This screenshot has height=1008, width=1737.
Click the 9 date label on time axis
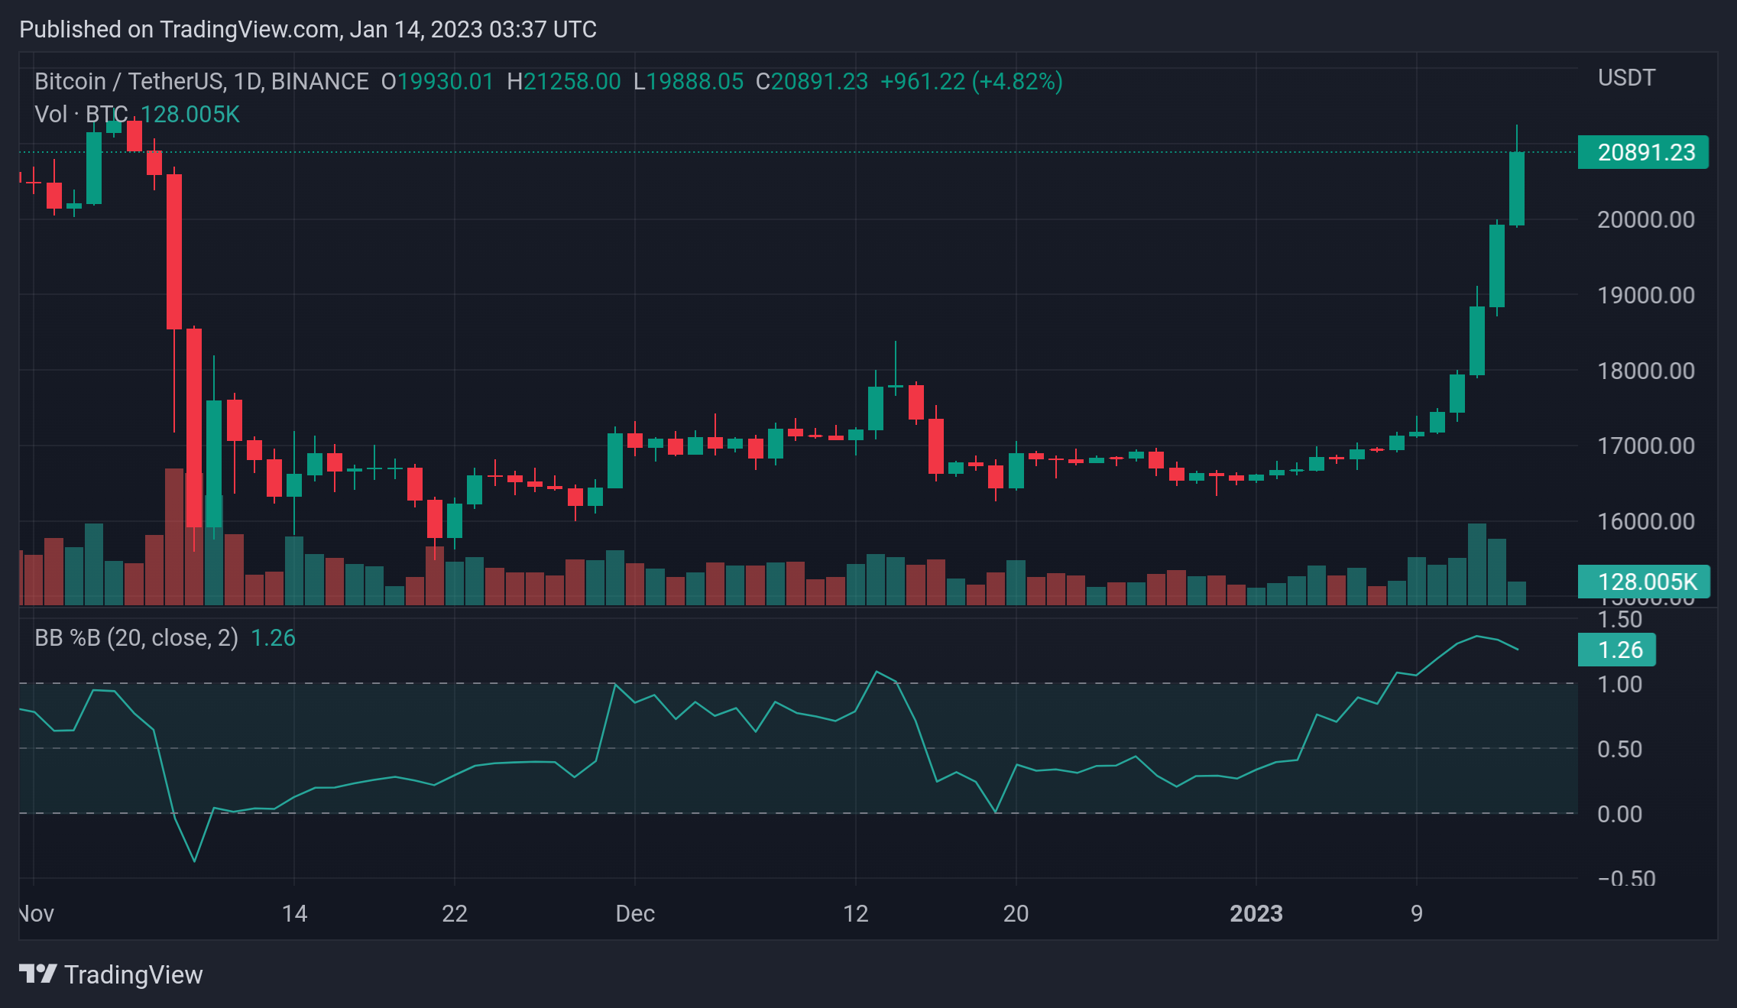(x=1417, y=913)
